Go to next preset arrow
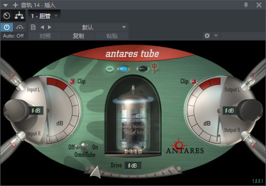The image size is (266, 186). click(x=49, y=27)
